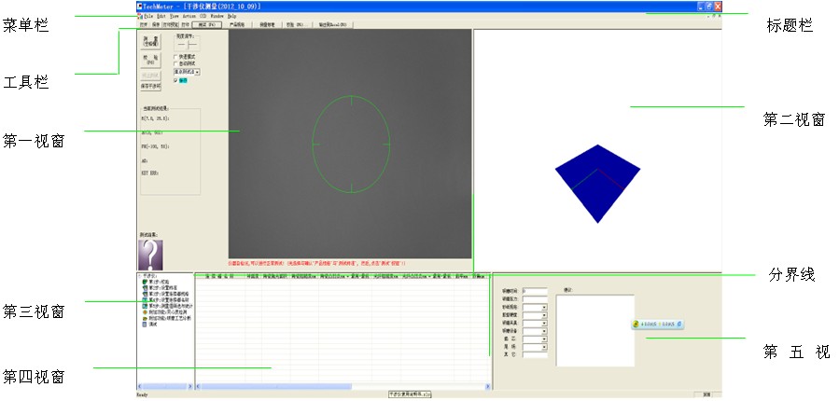Click the 打印预览 toolbar button

pyautogui.click(x=170, y=24)
